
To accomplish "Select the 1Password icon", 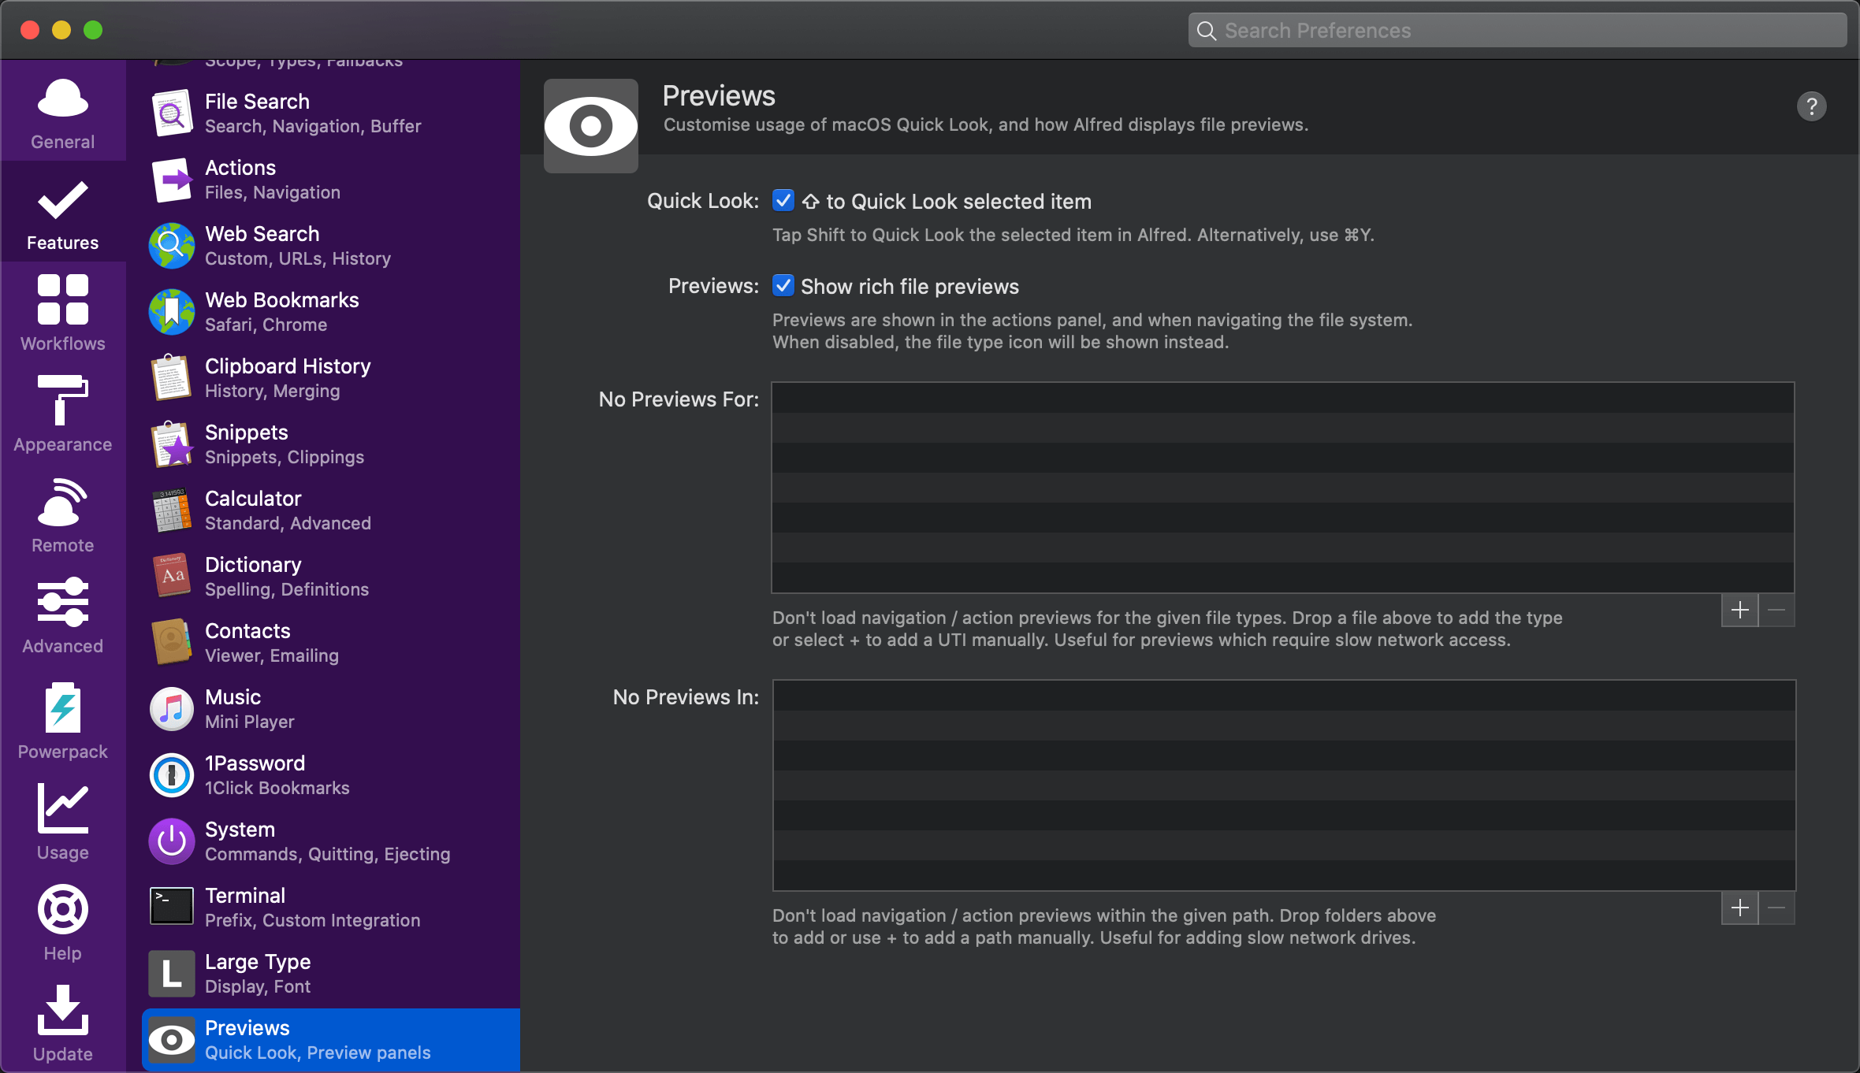I will (x=172, y=775).
